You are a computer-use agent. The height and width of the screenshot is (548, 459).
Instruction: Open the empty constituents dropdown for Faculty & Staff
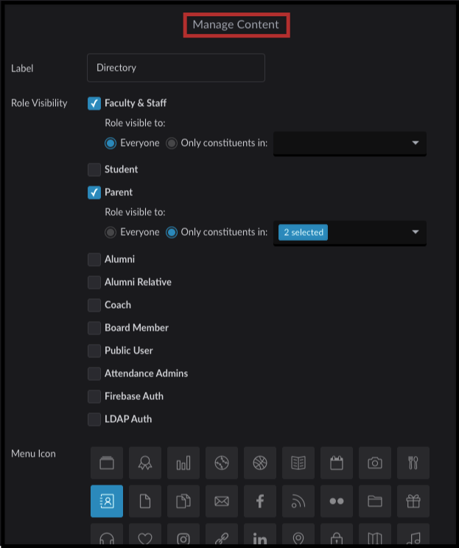349,144
